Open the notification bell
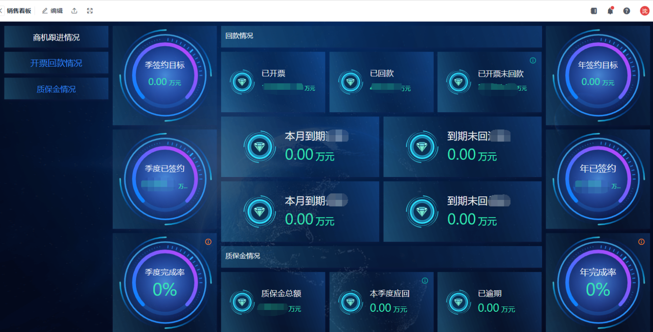 [x=610, y=11]
